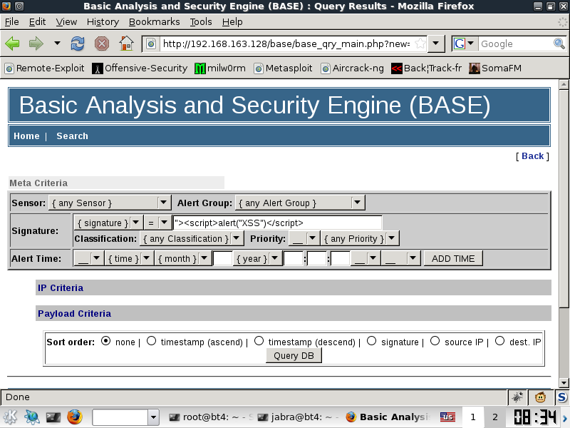The image size is (570, 428).
Task: Click the Google search box
Action: pos(515,44)
